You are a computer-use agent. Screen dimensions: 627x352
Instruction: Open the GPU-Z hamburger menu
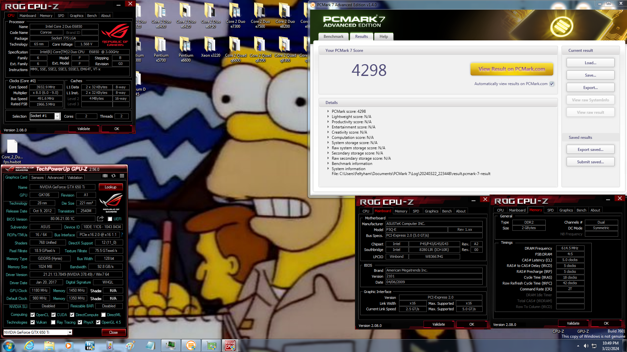[x=122, y=176]
